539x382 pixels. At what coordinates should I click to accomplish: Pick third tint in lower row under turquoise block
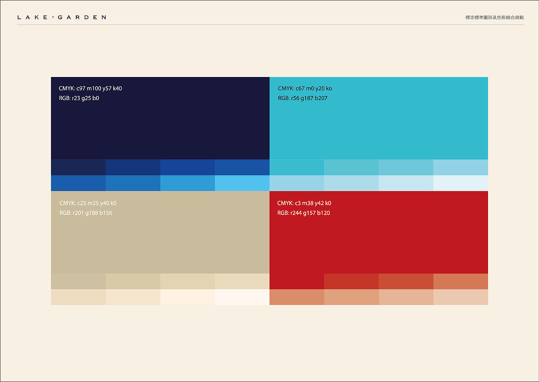click(406, 183)
